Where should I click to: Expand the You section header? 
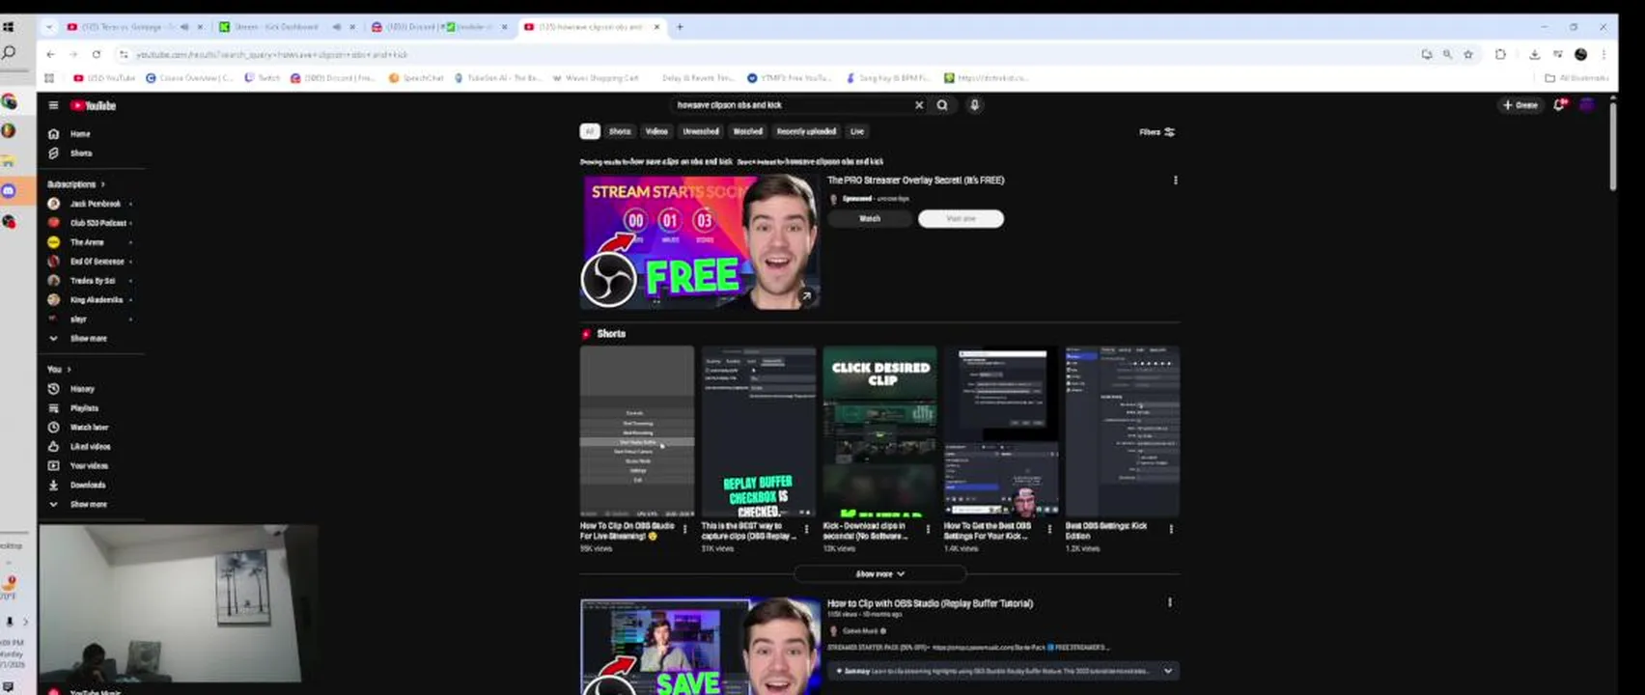pos(59,370)
